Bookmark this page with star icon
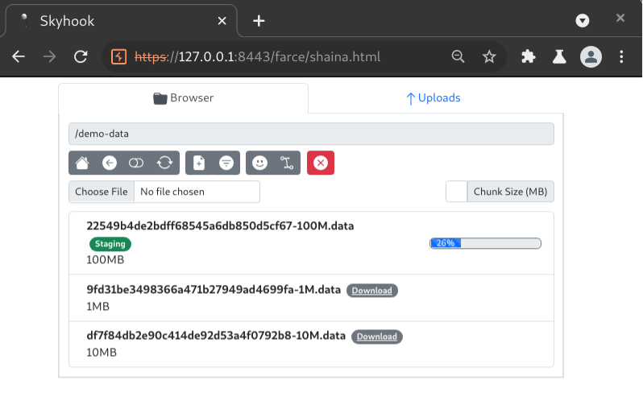The image size is (643, 405). 489,56
